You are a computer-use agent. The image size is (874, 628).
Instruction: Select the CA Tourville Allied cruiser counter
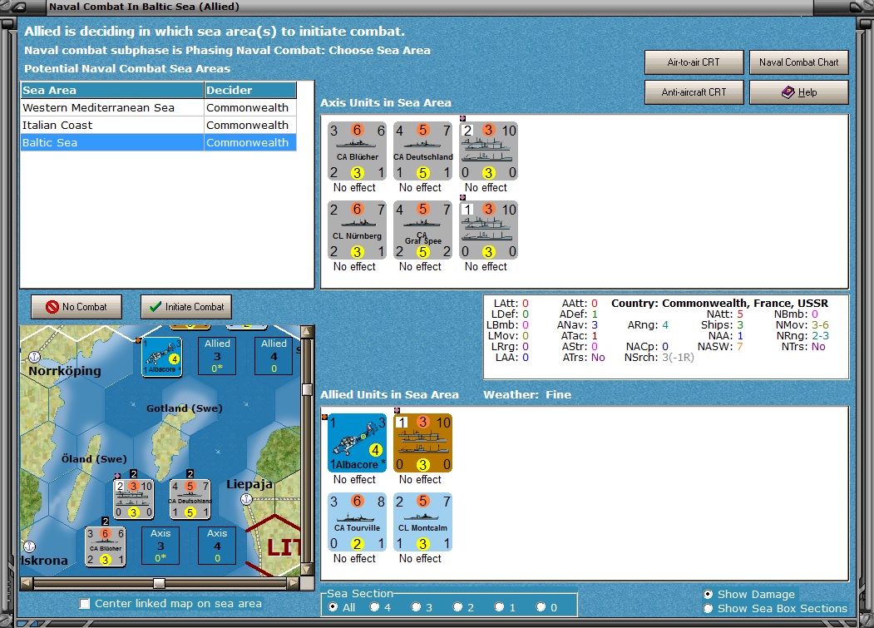pos(358,522)
